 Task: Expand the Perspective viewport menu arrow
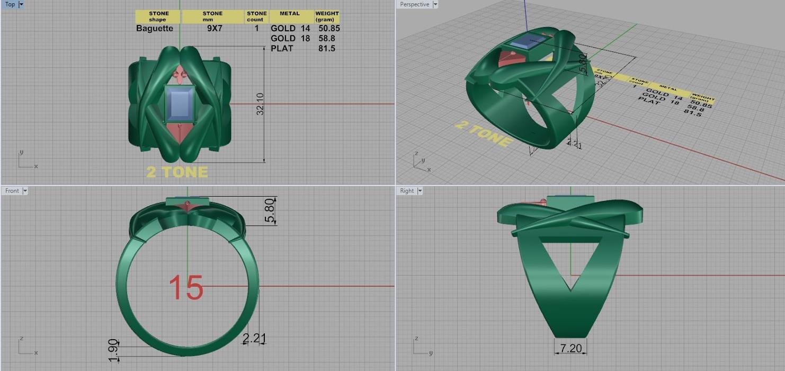click(435, 4)
